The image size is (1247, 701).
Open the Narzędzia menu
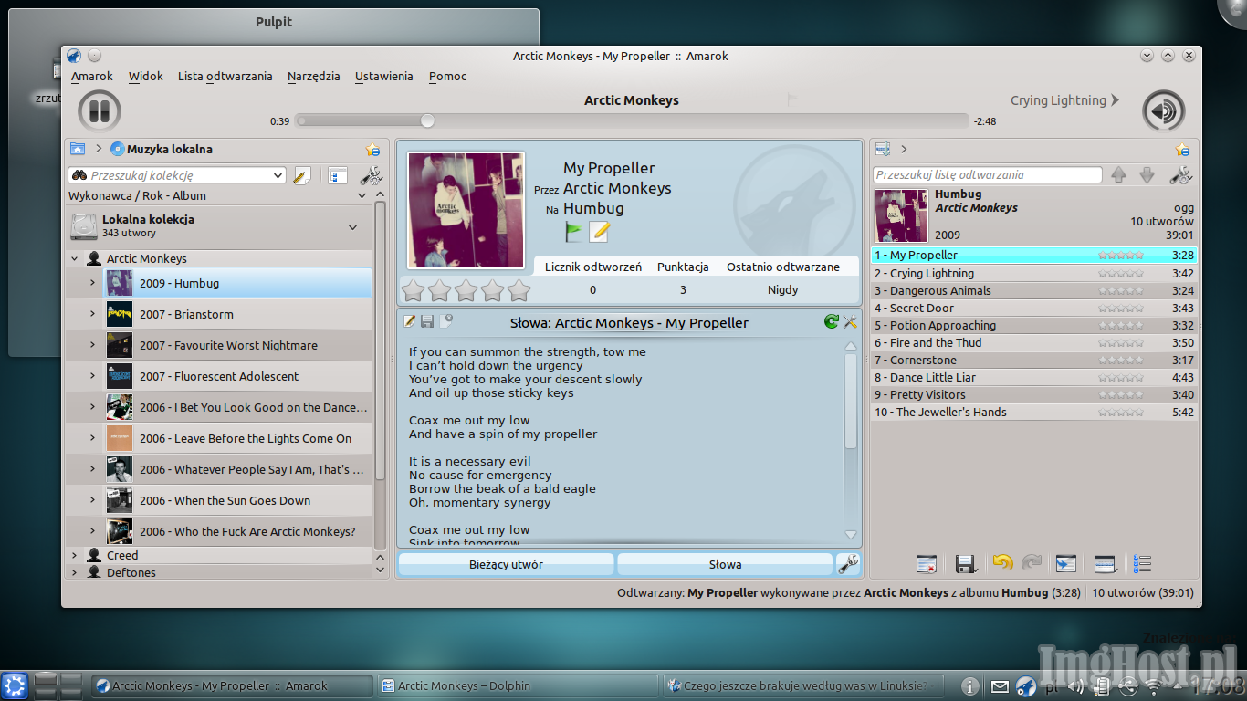313,77
